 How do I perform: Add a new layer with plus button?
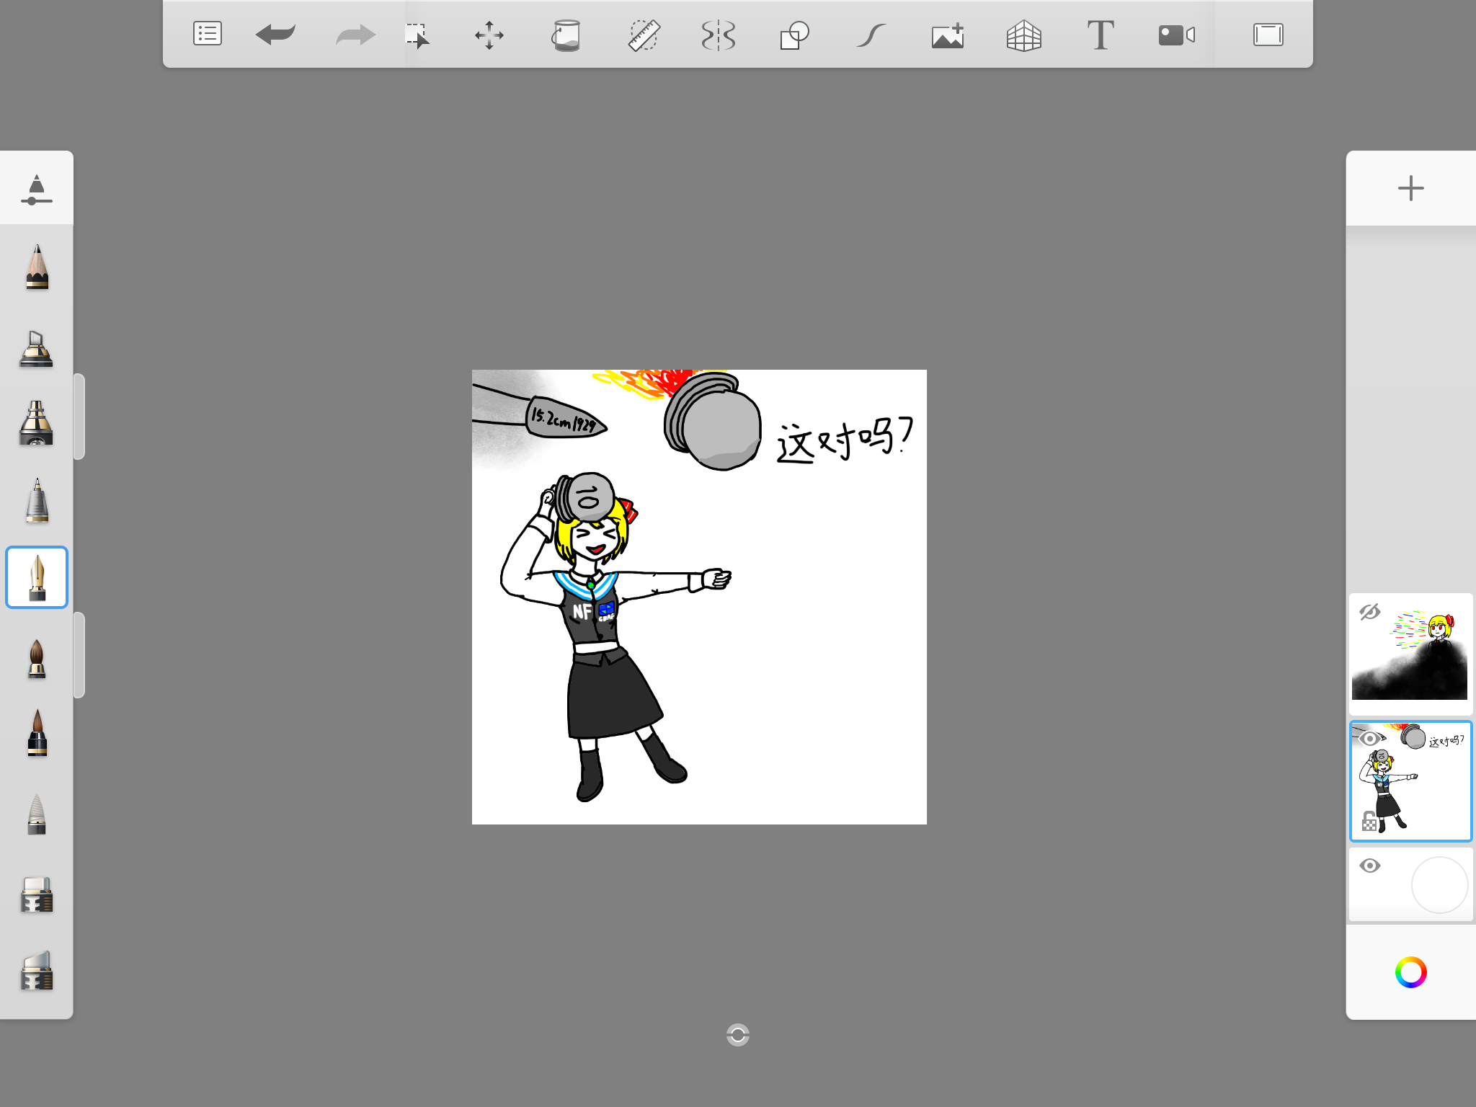click(x=1410, y=188)
